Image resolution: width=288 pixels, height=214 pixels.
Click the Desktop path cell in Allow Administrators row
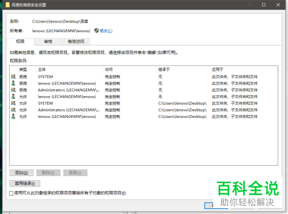click(x=183, y=110)
